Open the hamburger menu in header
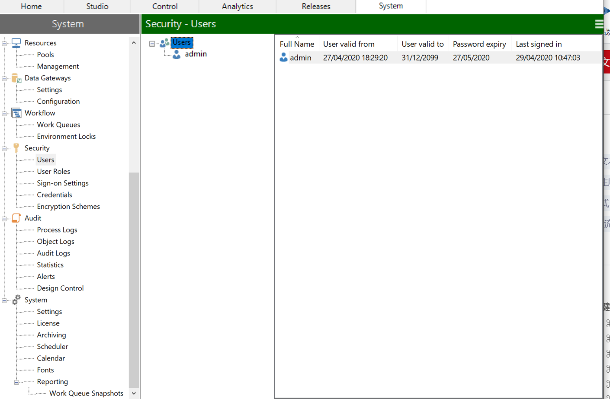The height and width of the screenshot is (399, 610). coord(599,24)
